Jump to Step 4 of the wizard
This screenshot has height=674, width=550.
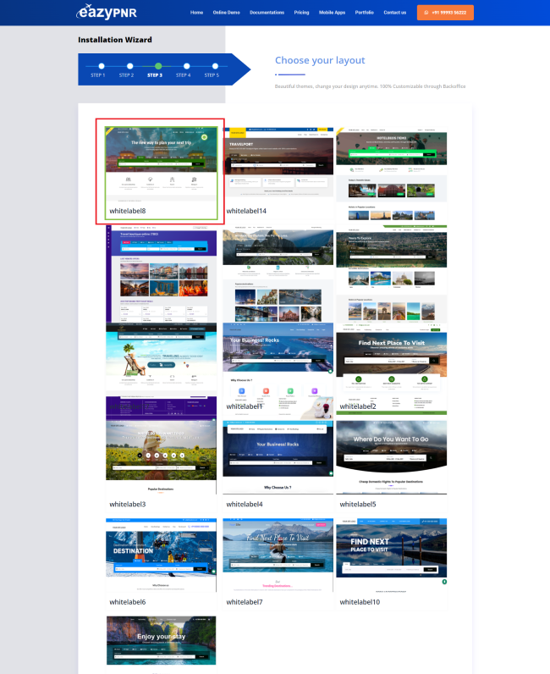pyautogui.click(x=186, y=66)
